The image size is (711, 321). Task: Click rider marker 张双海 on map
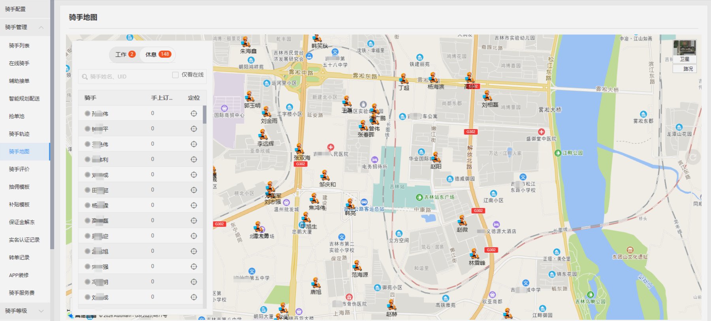click(x=300, y=149)
